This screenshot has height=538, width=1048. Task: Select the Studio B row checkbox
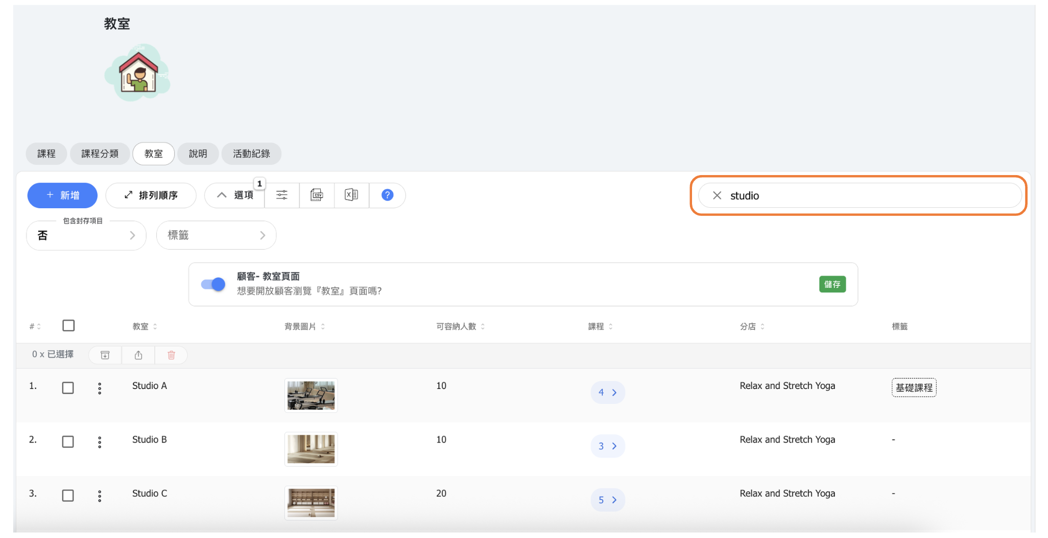[x=68, y=442]
